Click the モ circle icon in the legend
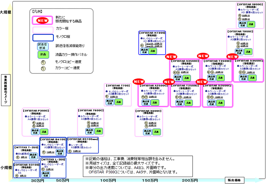 43,63
